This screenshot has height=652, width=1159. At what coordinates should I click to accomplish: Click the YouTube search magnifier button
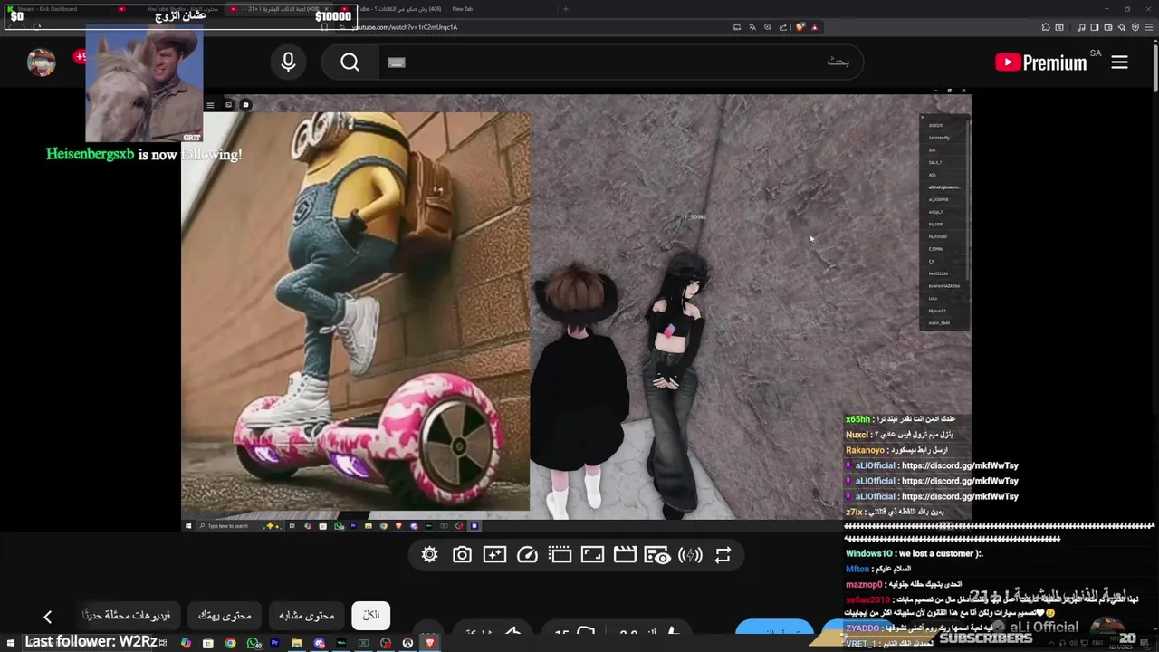(x=350, y=62)
